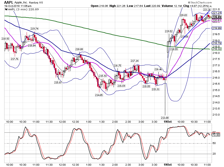Click the 215.93 price annotation

point(103,76)
